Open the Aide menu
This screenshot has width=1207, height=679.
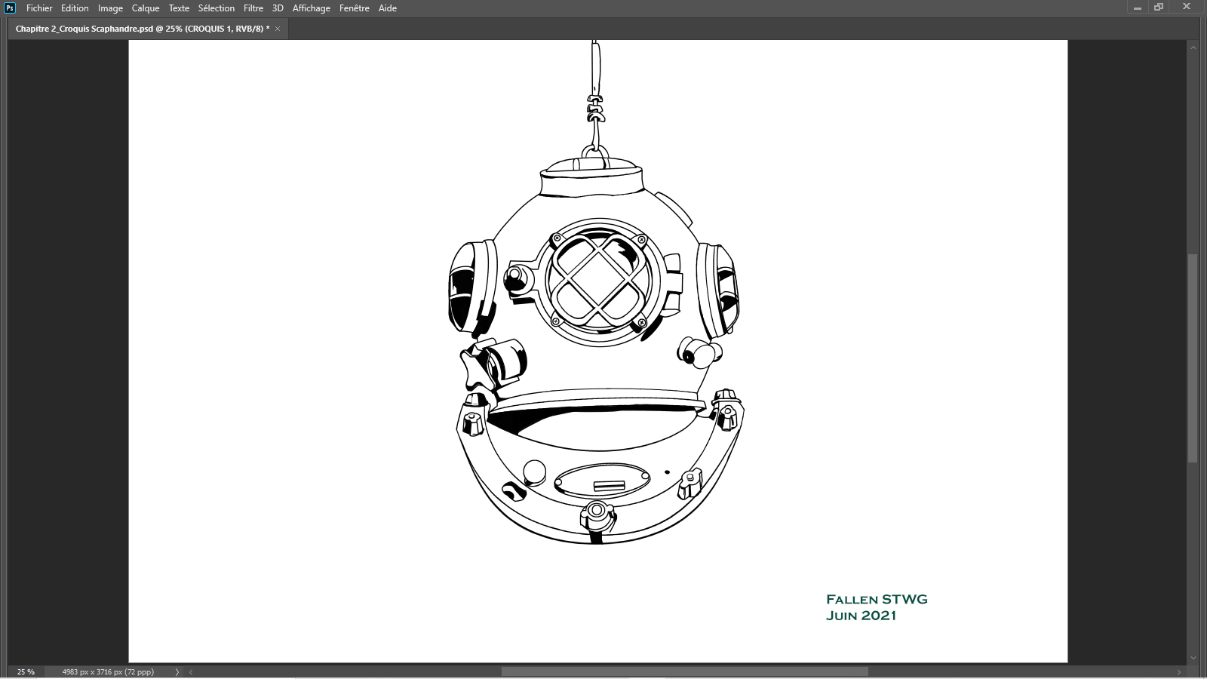388,8
